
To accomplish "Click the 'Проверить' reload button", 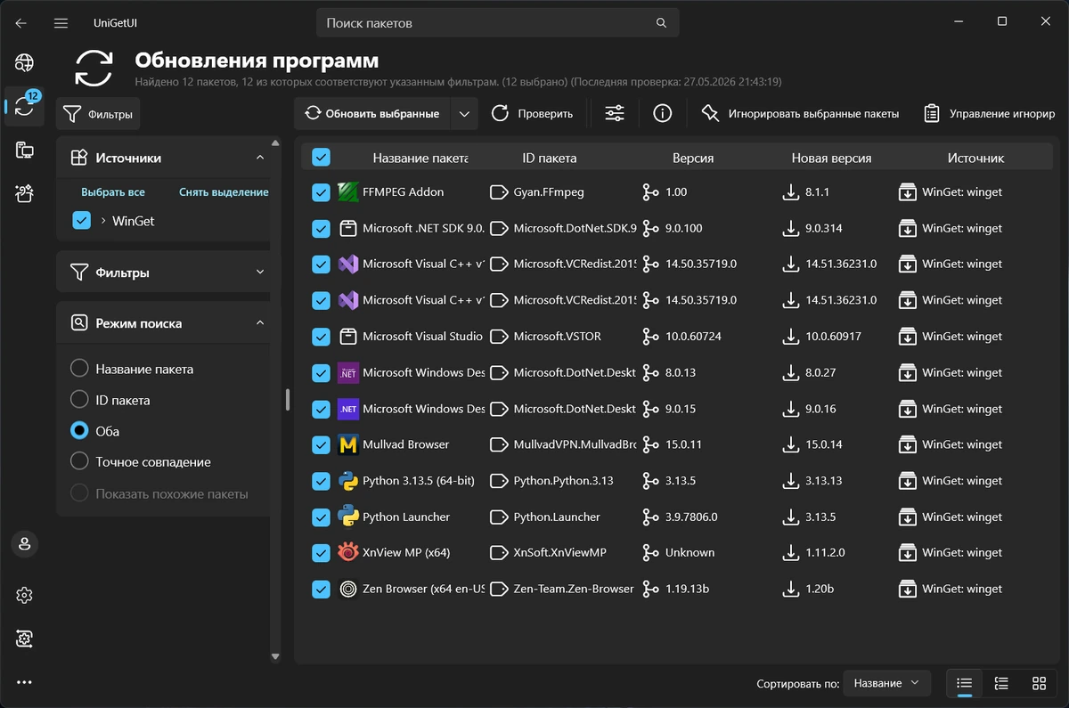I will 533,113.
